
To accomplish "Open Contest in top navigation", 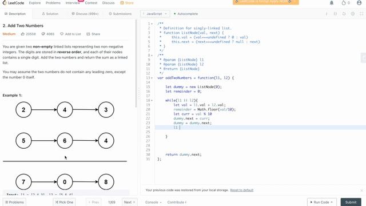I will [91, 3].
